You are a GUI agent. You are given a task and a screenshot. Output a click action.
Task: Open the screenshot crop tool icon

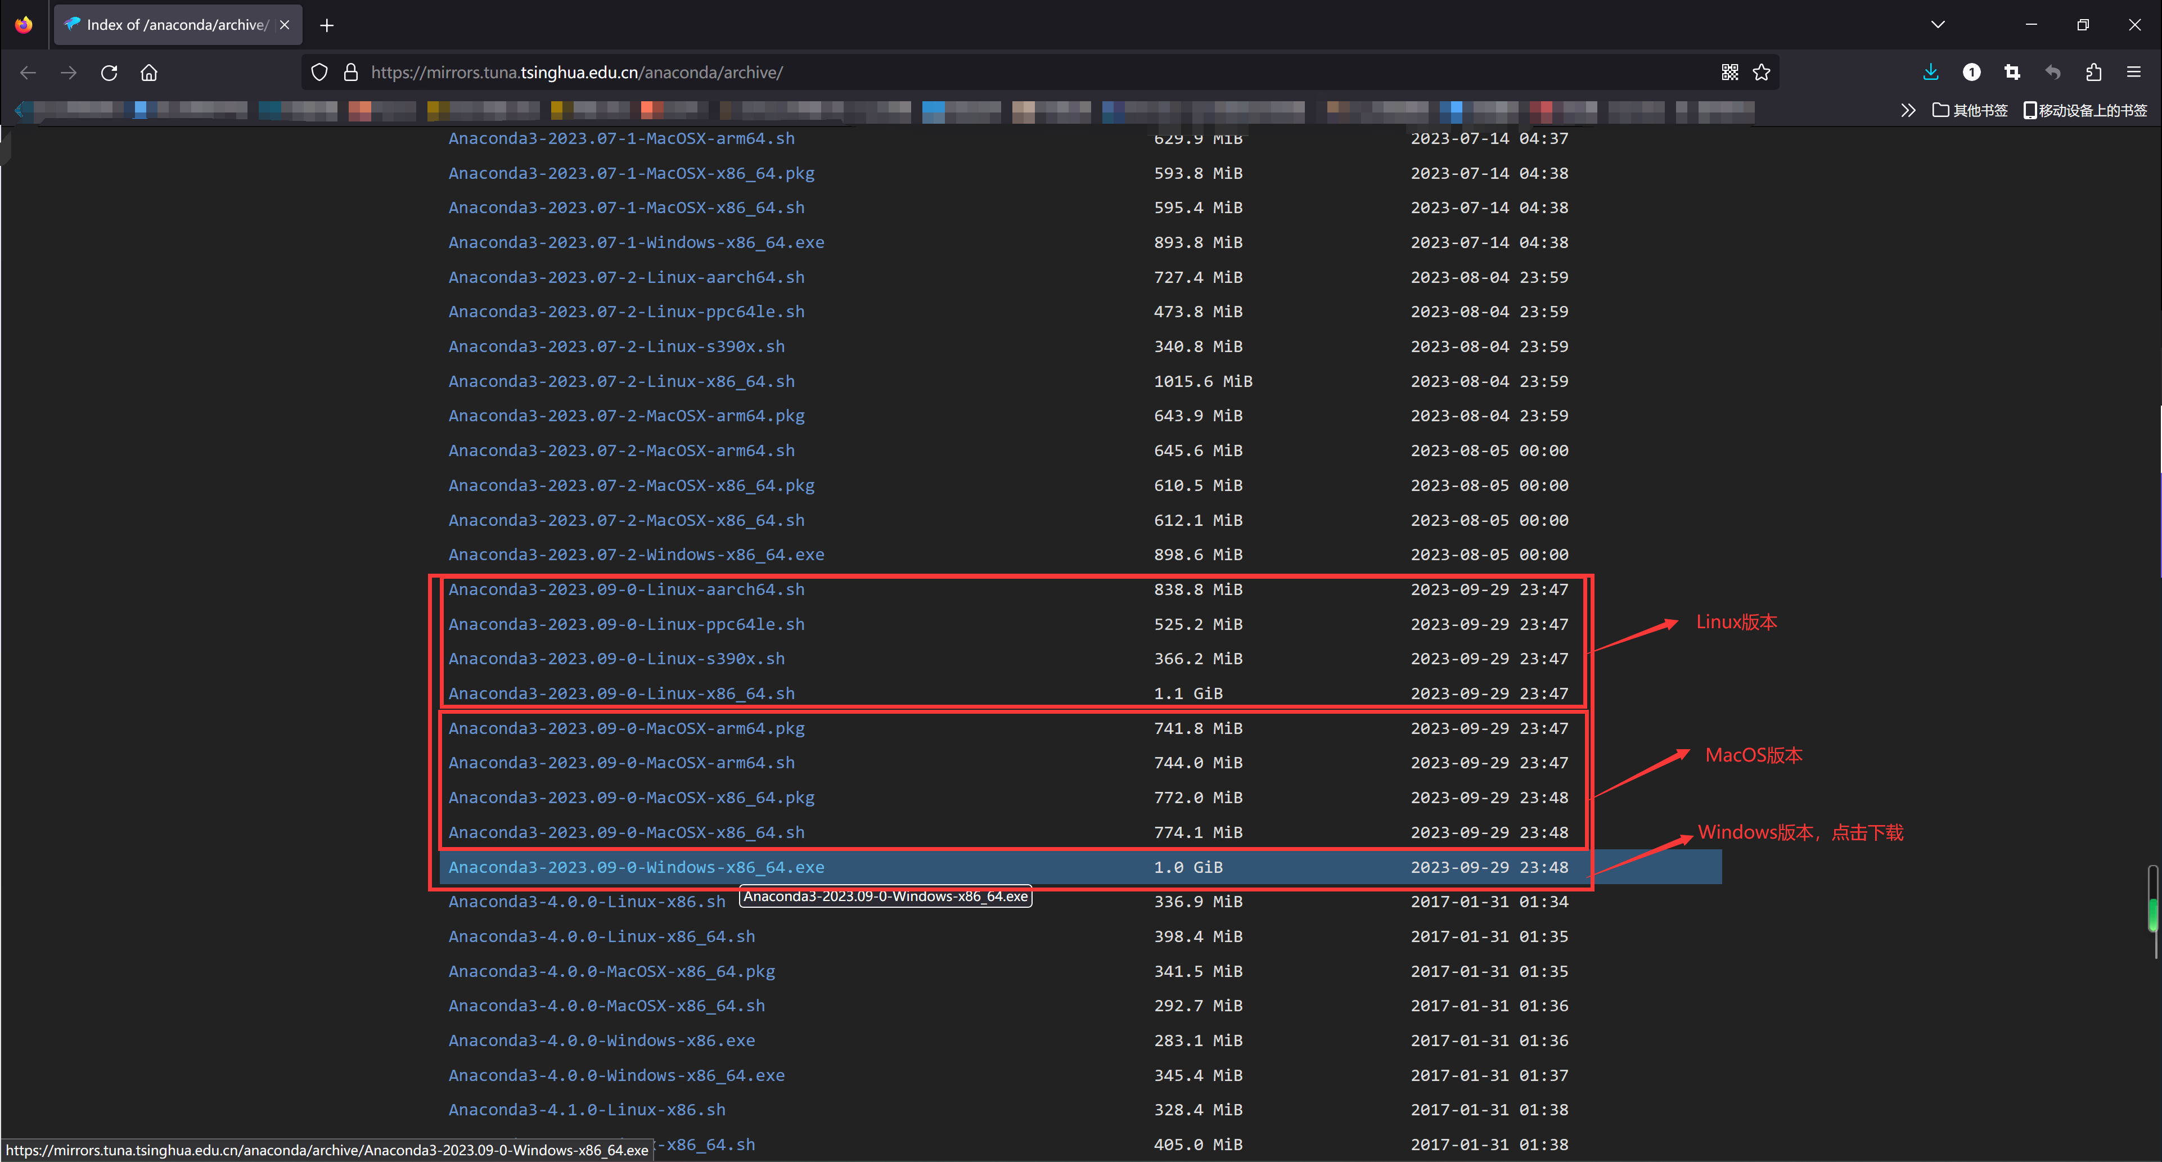pos(2012,73)
